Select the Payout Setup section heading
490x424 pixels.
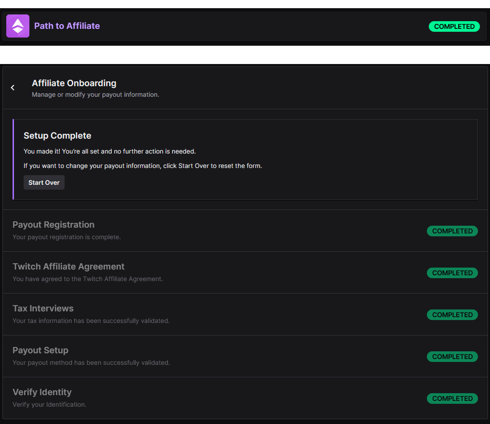[40, 350]
